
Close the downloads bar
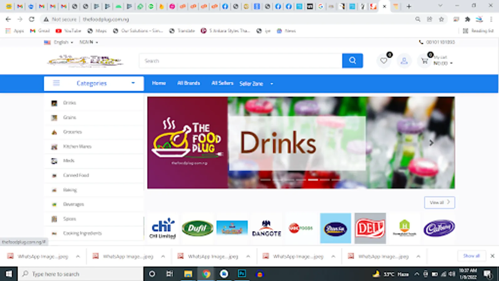[x=492, y=256]
